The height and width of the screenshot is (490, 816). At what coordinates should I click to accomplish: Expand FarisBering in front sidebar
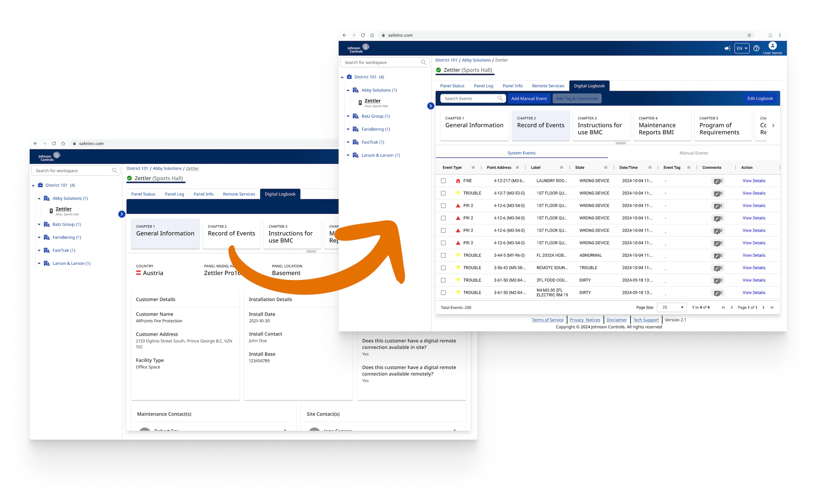click(348, 129)
